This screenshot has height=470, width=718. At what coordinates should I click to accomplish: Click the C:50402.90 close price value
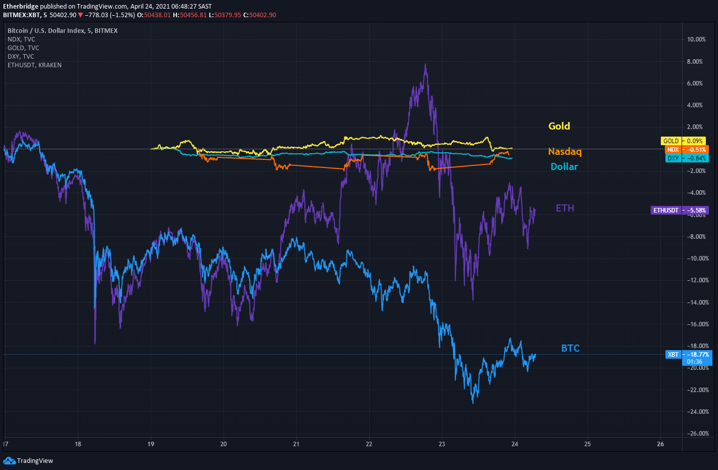coord(259,15)
